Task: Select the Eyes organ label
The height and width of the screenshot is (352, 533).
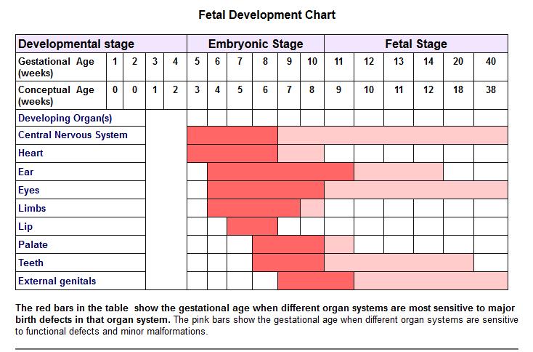Action: click(x=29, y=191)
